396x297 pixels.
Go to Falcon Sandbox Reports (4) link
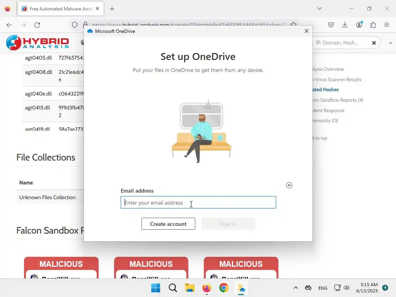point(338,100)
